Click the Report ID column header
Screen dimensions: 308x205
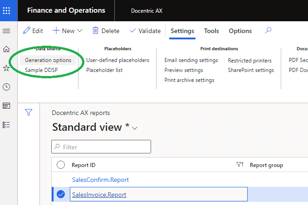[x=83, y=165]
